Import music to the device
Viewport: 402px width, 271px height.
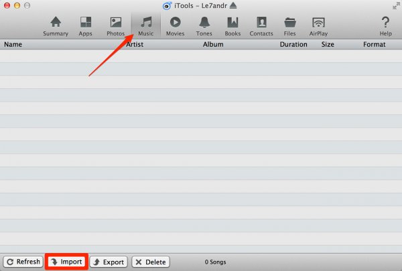pyautogui.click(x=66, y=262)
